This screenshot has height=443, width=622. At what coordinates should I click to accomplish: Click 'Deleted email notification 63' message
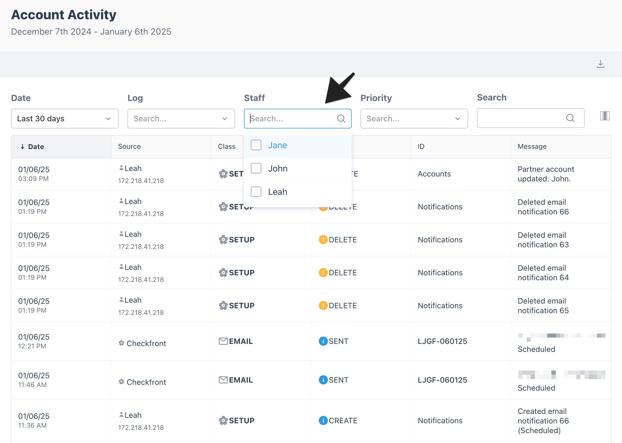543,240
